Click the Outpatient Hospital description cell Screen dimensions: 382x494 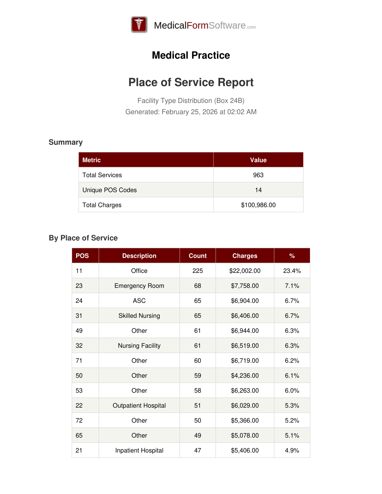[x=139, y=405]
